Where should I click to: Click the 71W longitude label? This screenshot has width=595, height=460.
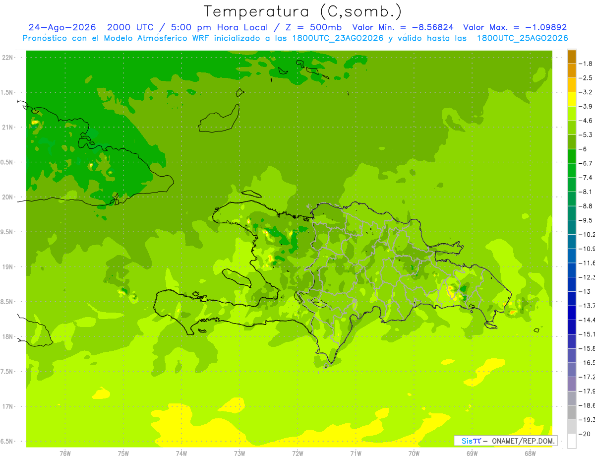point(356,453)
